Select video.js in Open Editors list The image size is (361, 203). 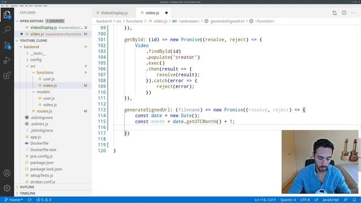point(54,34)
